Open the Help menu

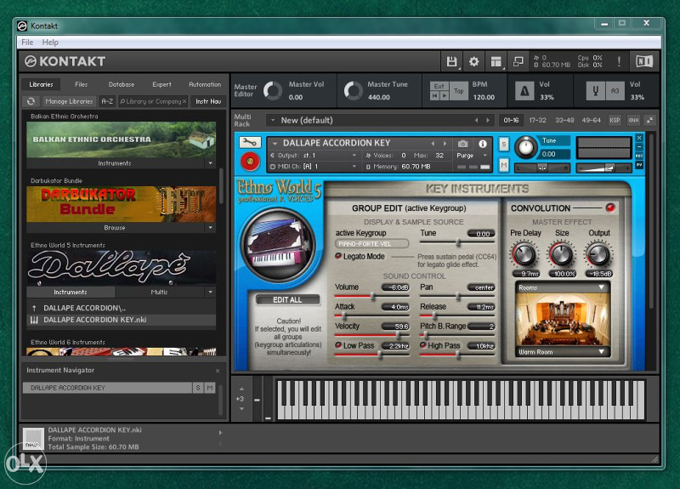pyautogui.click(x=50, y=42)
